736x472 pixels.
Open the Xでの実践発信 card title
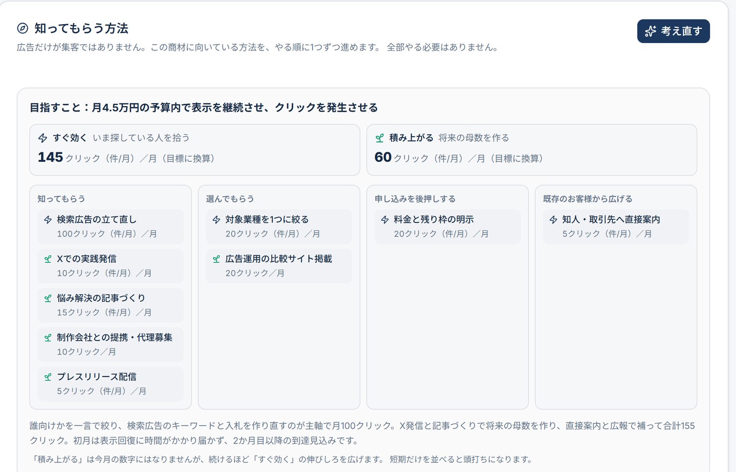(87, 259)
